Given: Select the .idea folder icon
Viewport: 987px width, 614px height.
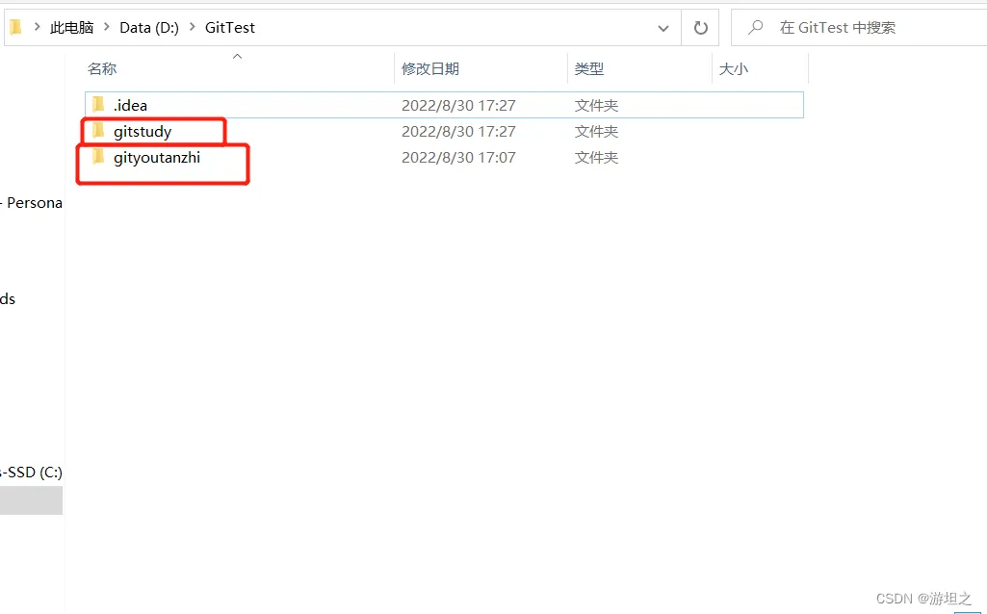Looking at the screenshot, I should tap(98, 105).
